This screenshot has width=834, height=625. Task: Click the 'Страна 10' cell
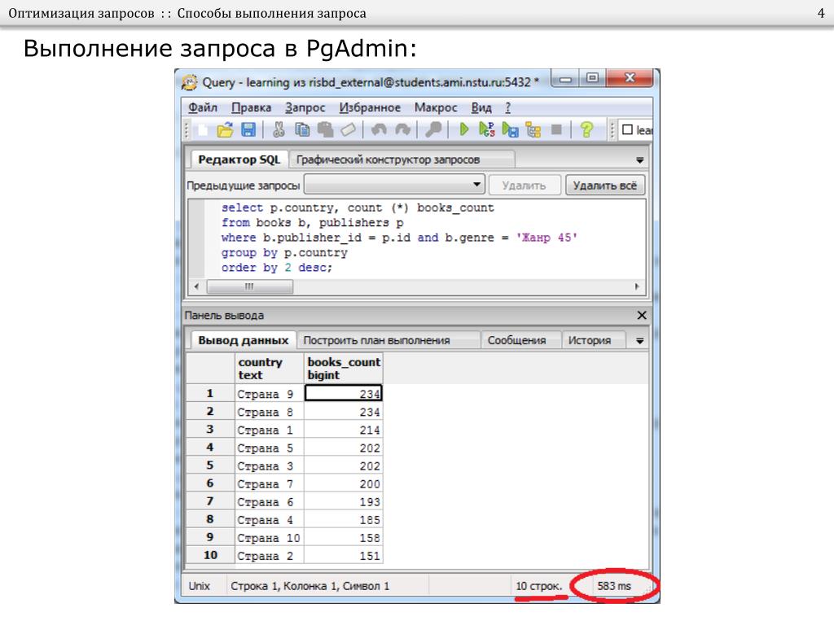tap(270, 538)
